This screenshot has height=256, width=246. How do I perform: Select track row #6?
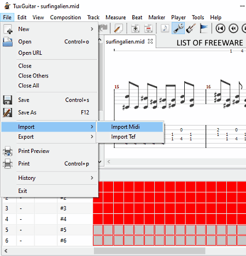(48, 241)
